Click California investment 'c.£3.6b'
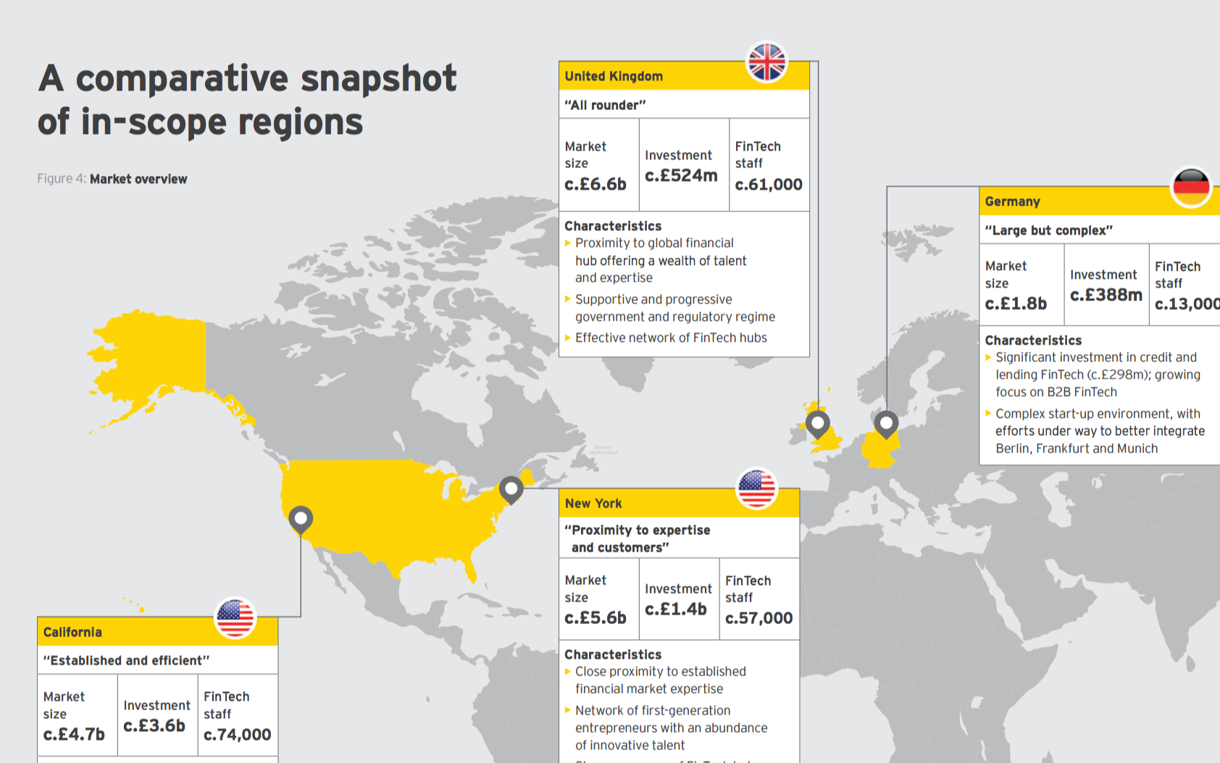The width and height of the screenshot is (1220, 763). point(154,726)
